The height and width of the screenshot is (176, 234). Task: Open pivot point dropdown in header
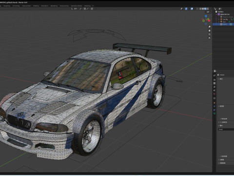point(81,9)
